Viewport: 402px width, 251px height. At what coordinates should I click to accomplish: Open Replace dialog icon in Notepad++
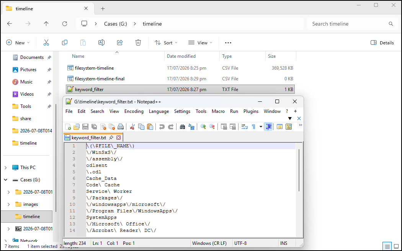(191, 127)
